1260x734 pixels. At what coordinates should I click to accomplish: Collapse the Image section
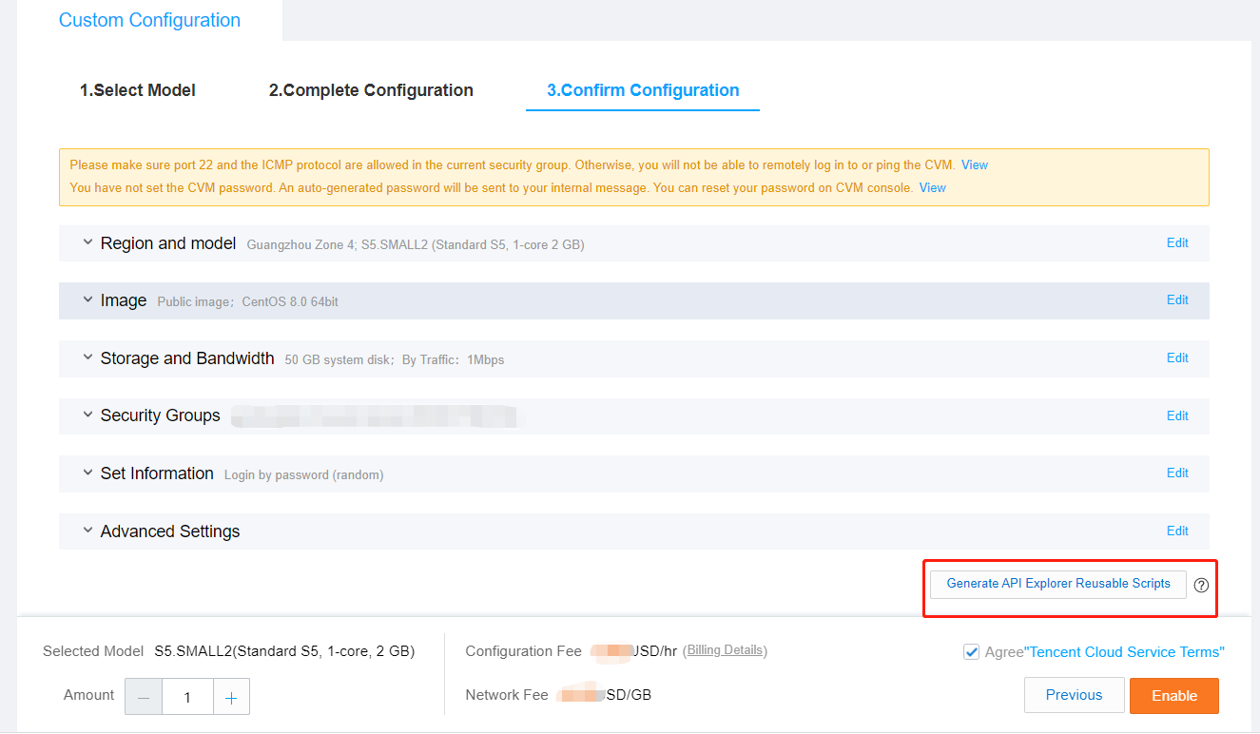pos(87,299)
